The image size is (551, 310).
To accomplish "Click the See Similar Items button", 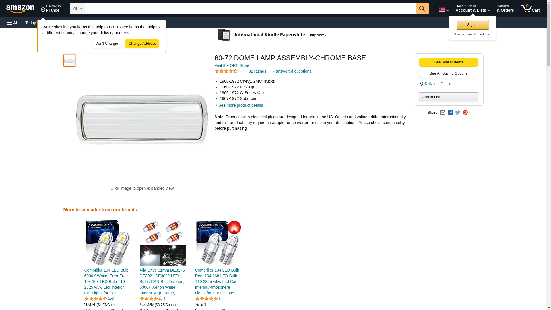I will pyautogui.click(x=448, y=62).
